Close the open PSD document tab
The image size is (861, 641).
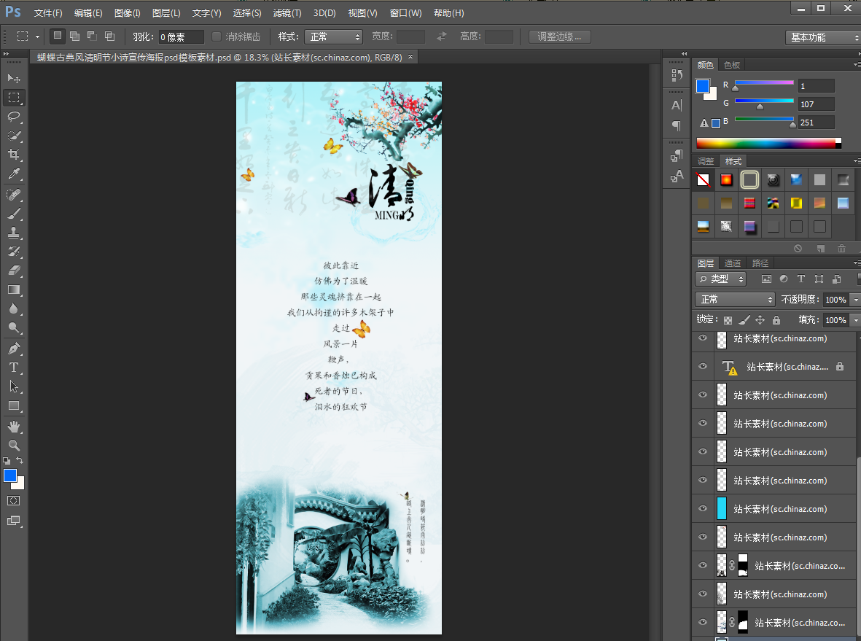(x=410, y=57)
